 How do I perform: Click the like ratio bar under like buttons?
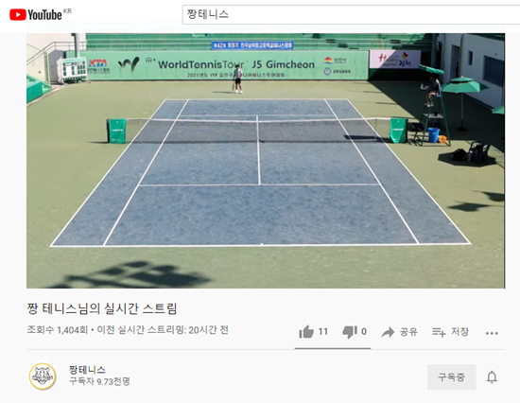333,348
